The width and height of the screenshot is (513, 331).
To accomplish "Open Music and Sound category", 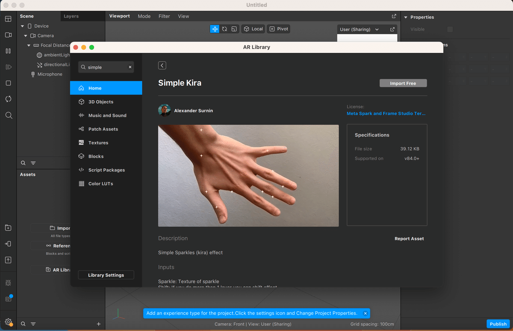I will tap(106, 116).
